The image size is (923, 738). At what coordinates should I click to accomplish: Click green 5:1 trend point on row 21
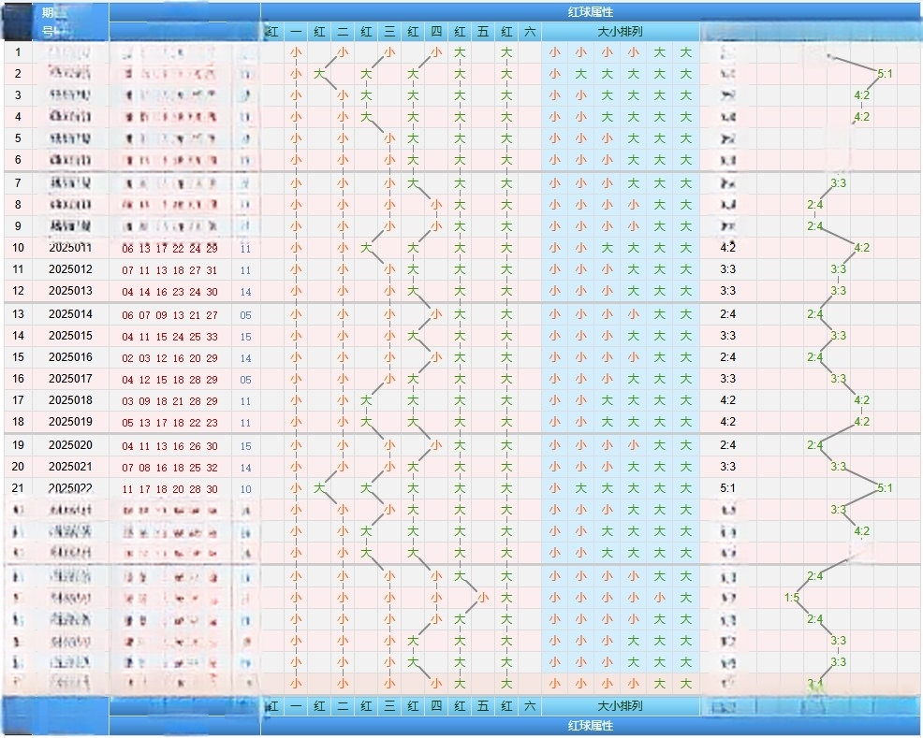(x=885, y=488)
